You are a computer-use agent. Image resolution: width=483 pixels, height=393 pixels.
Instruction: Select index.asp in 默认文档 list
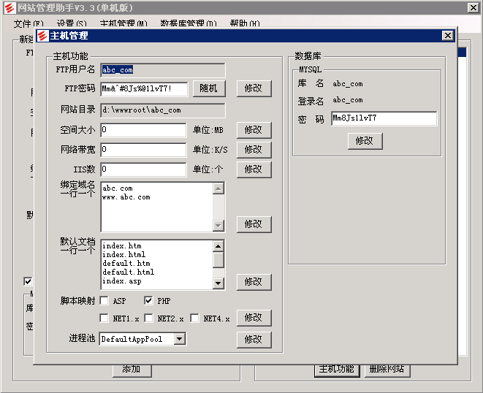(x=122, y=281)
